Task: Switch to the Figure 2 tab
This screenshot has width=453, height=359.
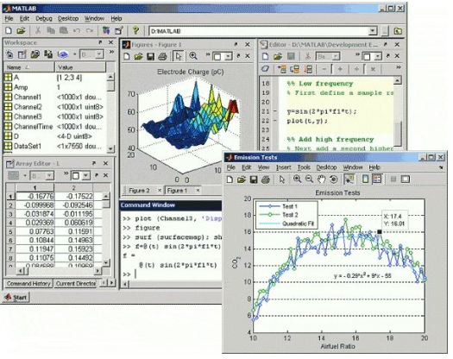Action: (139, 191)
